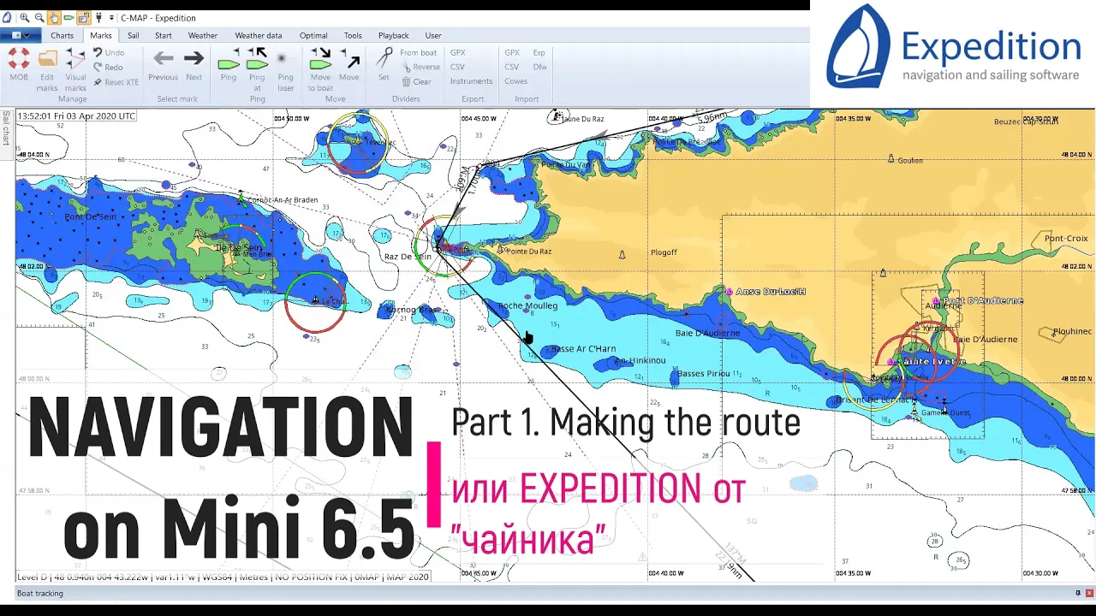Click Clear dividers trash icon
This screenshot has height=616, width=1096.
coord(407,82)
